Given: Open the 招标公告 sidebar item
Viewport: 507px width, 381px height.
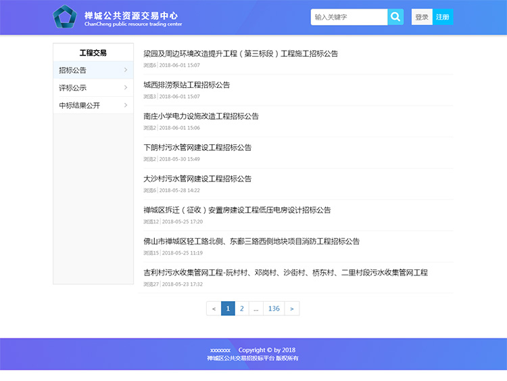Looking at the screenshot, I should pyautogui.click(x=93, y=70).
